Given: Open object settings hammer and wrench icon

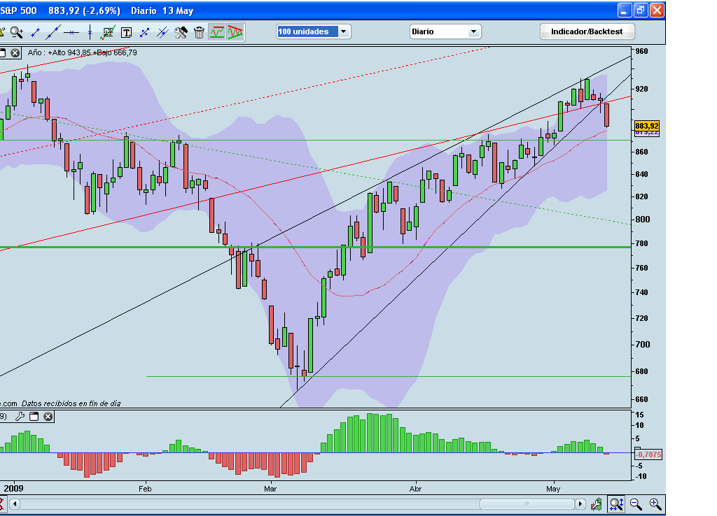Looking at the screenshot, I should tap(181, 32).
